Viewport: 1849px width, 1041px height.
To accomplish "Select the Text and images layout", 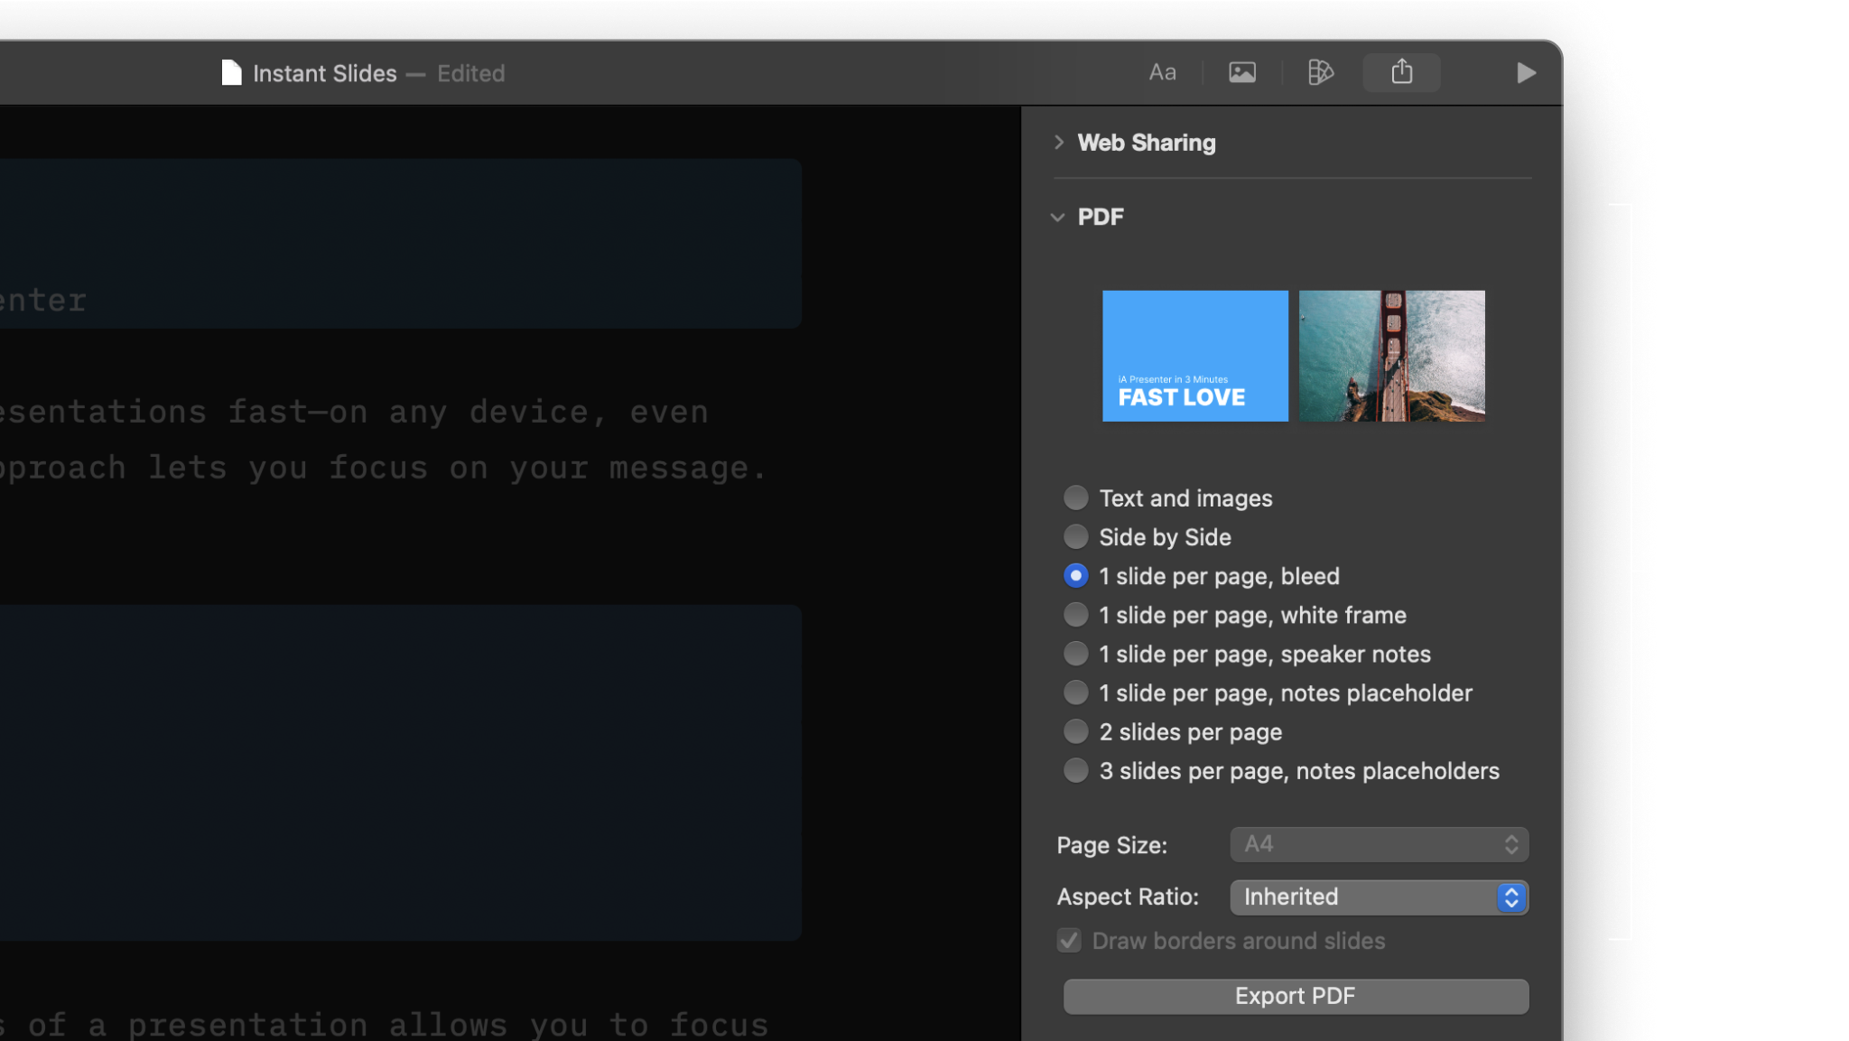I will click(1075, 497).
